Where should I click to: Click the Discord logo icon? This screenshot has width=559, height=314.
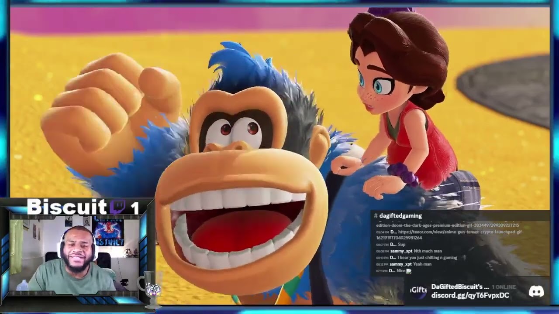click(x=536, y=291)
